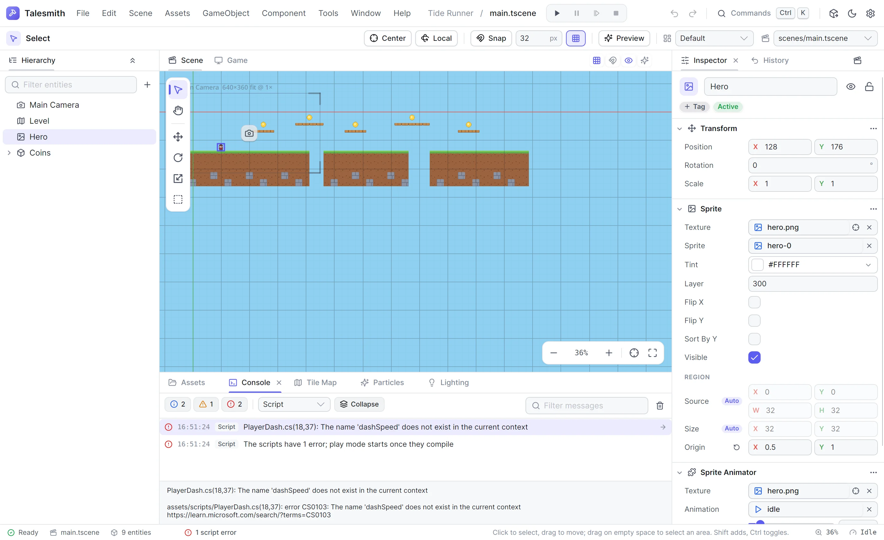Zoom in the scene with plus icon
Viewport: 884px width, 540px height.
pyautogui.click(x=609, y=353)
